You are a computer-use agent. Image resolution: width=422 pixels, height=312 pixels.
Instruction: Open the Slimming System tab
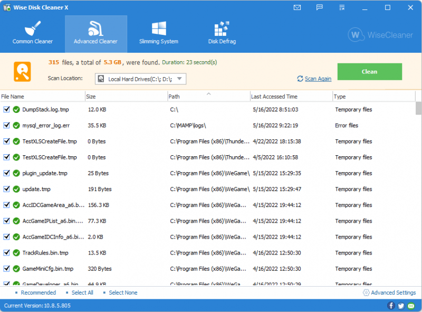click(x=159, y=34)
